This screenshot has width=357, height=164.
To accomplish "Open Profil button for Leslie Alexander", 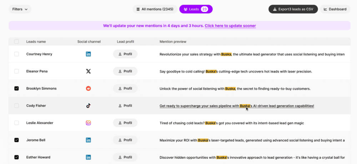I will click(x=125, y=123).
